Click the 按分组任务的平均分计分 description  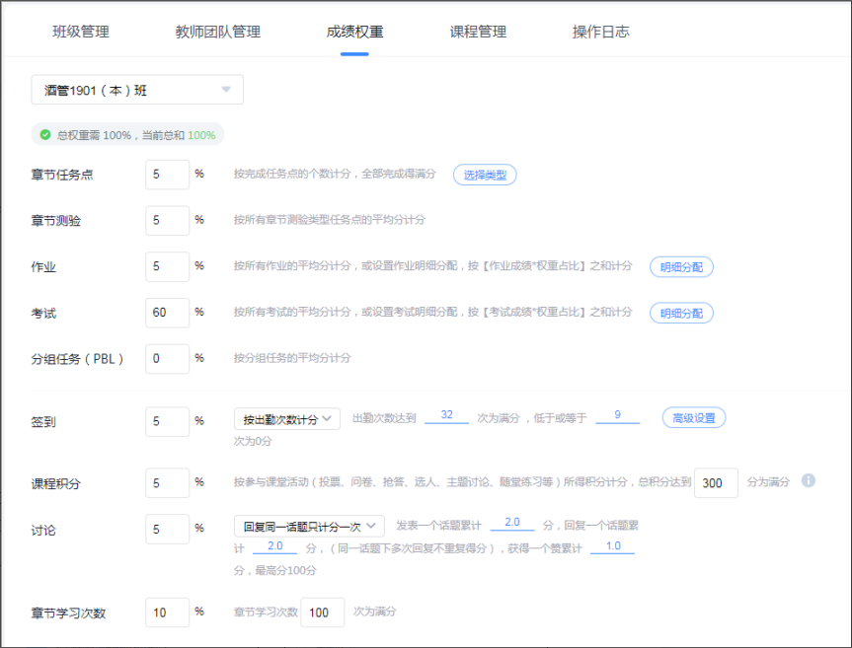292,358
